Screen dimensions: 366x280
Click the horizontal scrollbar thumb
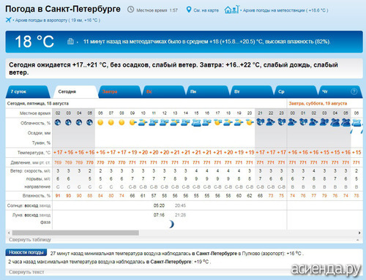[75, 232]
